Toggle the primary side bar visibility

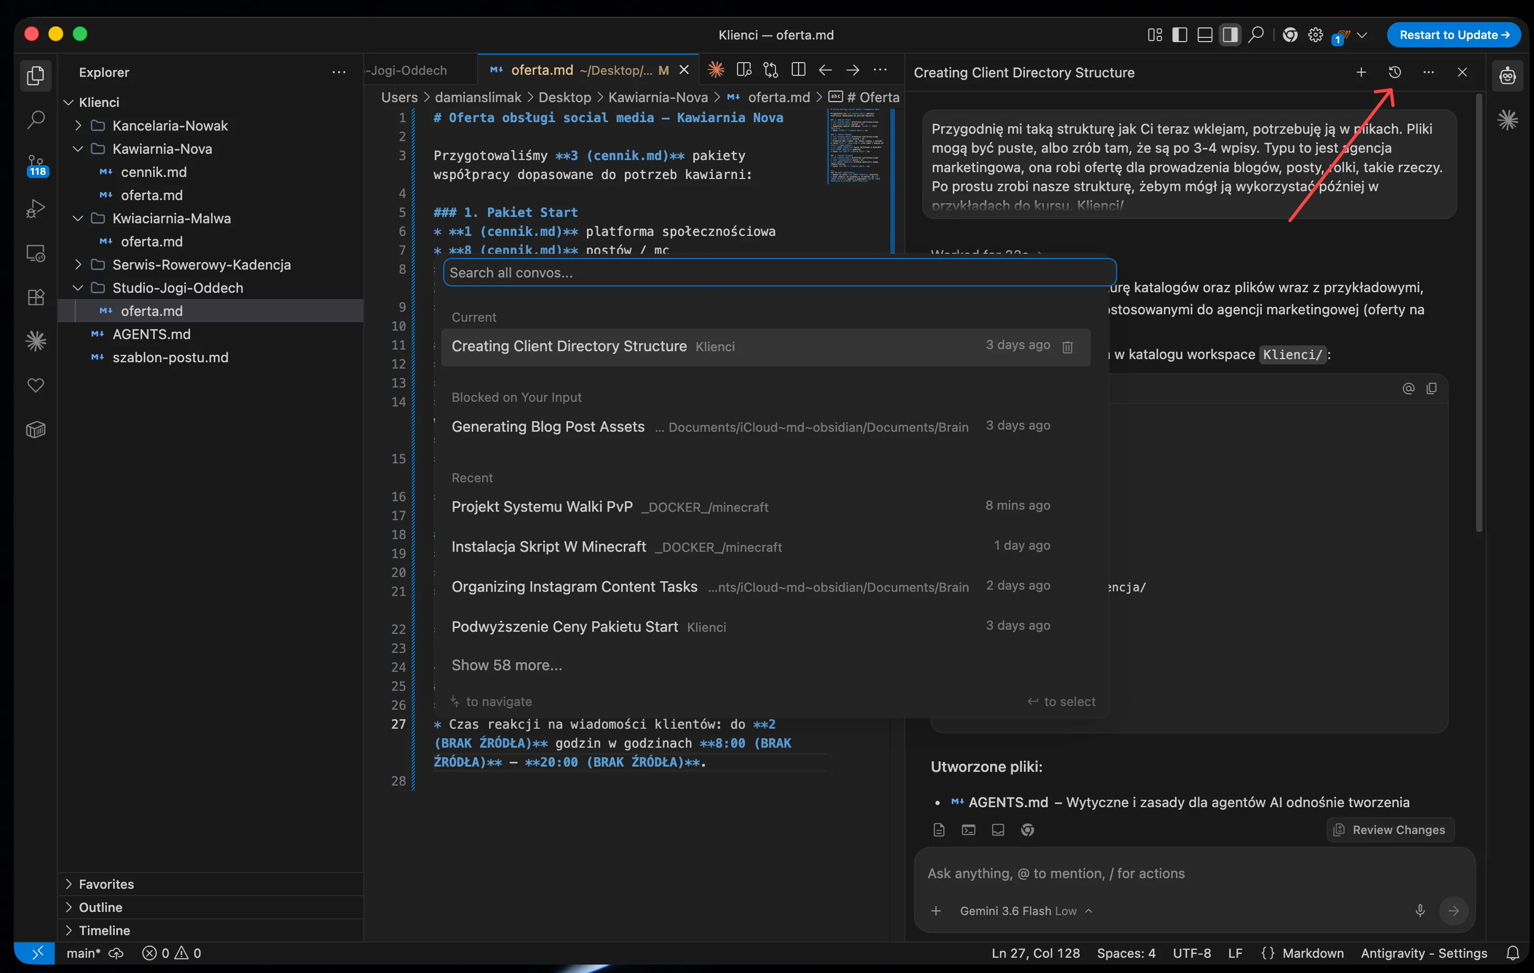tap(1180, 35)
